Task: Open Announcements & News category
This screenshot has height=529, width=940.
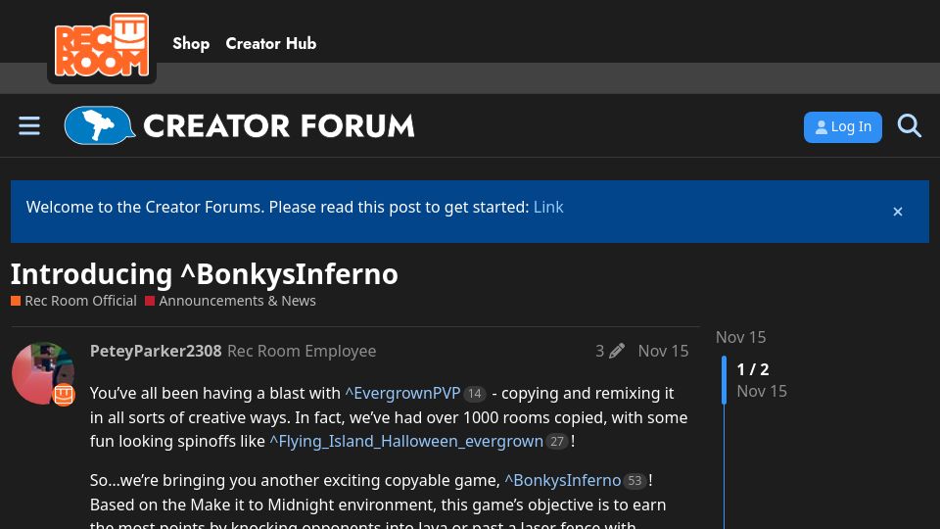Action: 230,301
